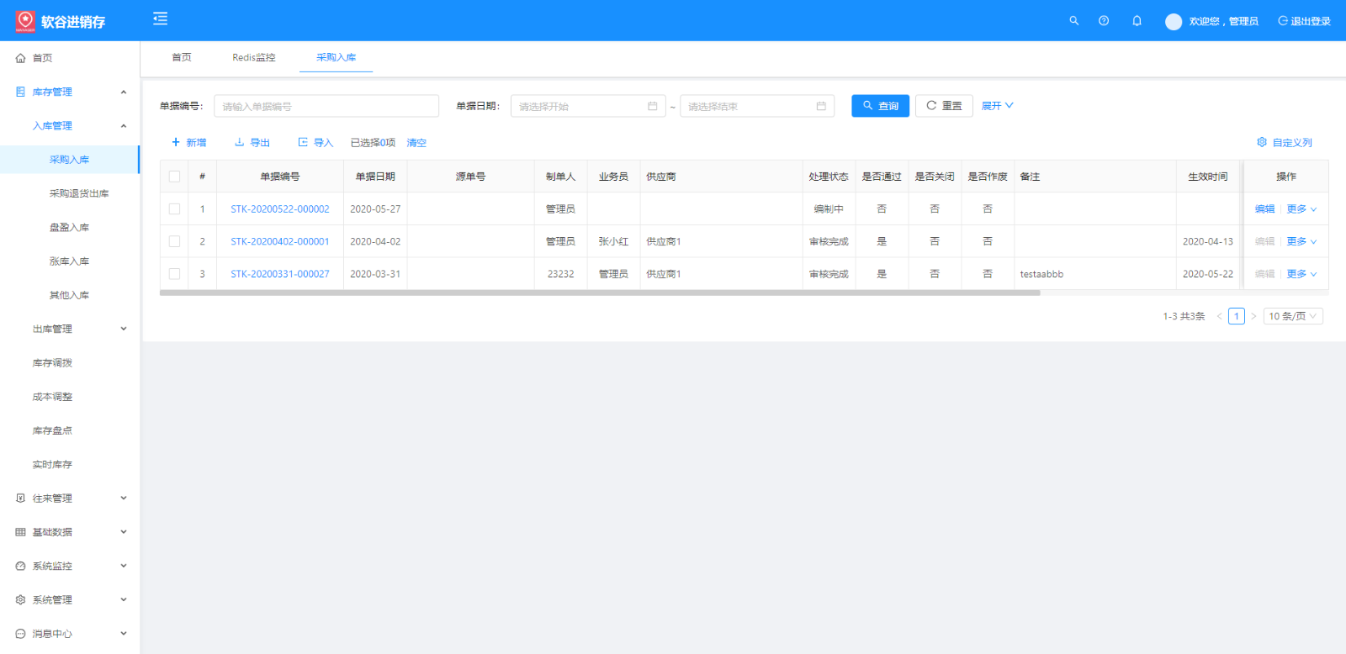Expand the 展开 search filters
The width and height of the screenshot is (1346, 654).
click(x=997, y=106)
